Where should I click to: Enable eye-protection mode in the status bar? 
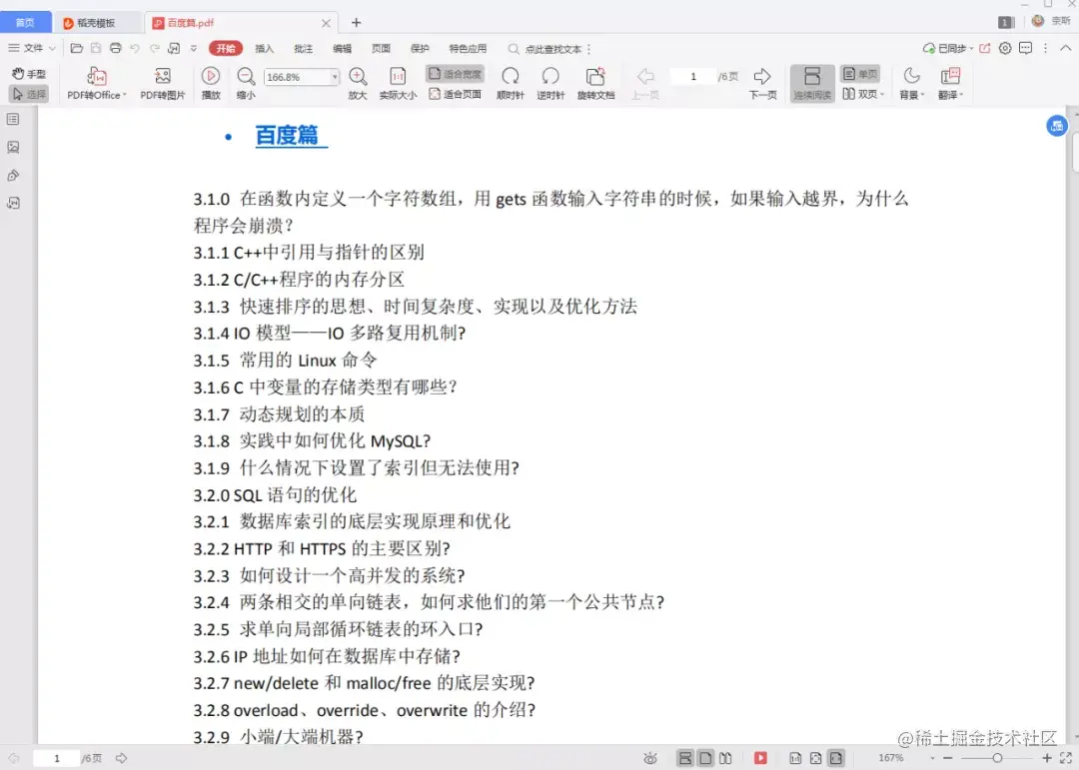tap(650, 758)
